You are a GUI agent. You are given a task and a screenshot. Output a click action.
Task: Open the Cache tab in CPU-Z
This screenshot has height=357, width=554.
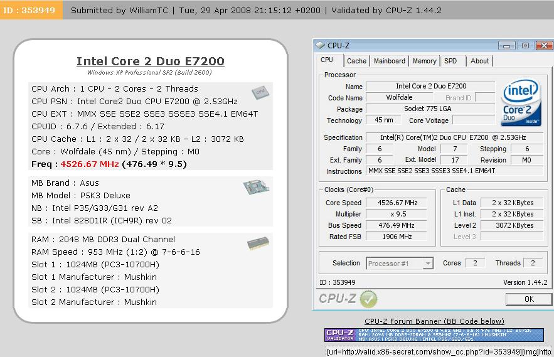356,61
